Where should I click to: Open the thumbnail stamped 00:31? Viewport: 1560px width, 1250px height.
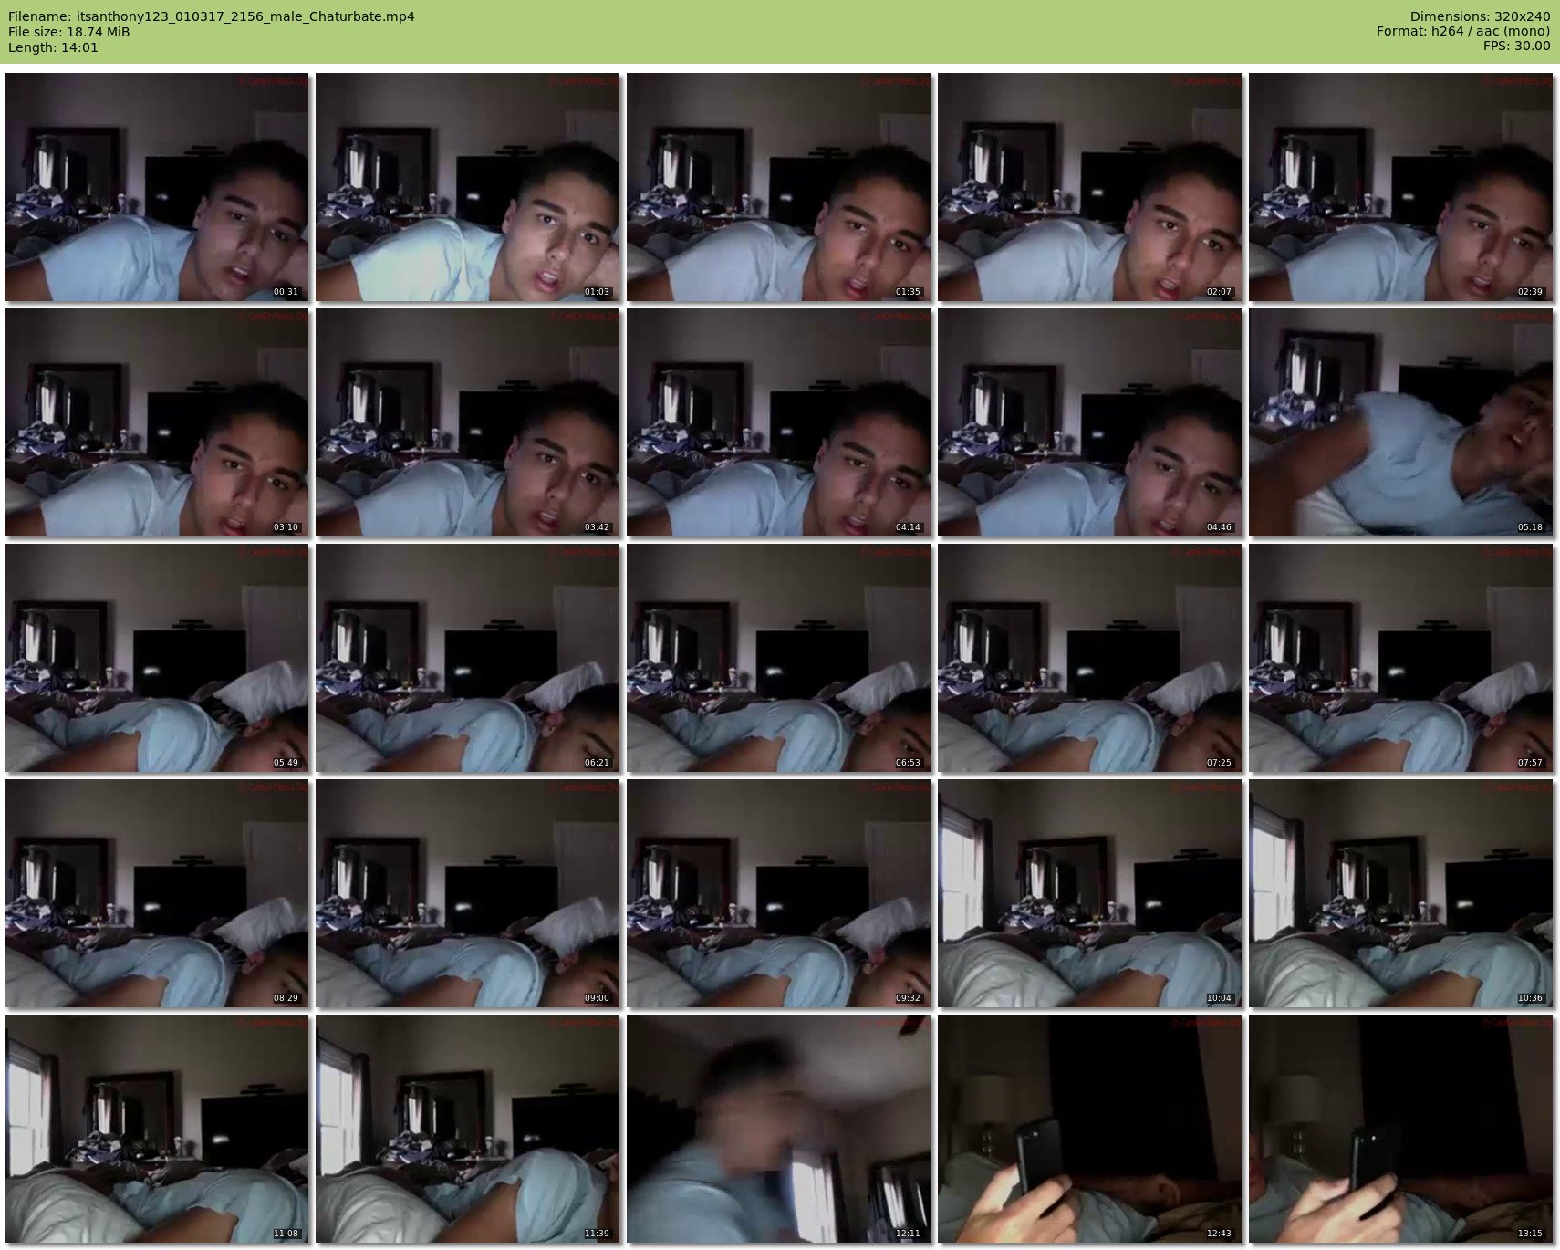click(x=157, y=187)
